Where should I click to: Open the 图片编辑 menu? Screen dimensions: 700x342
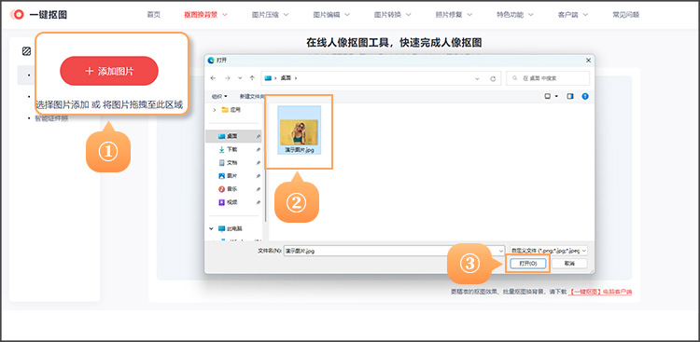tap(330, 15)
